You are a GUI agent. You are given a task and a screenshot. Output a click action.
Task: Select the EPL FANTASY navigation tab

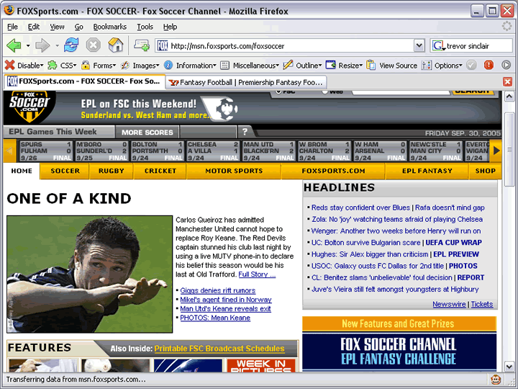coord(427,171)
